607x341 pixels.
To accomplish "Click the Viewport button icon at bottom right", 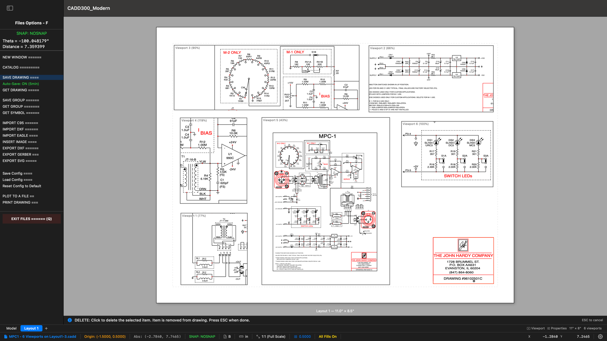I will tap(528, 328).
